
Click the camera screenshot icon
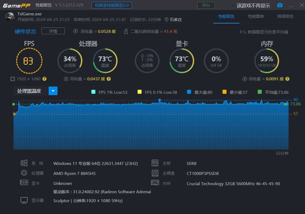click(280, 5)
